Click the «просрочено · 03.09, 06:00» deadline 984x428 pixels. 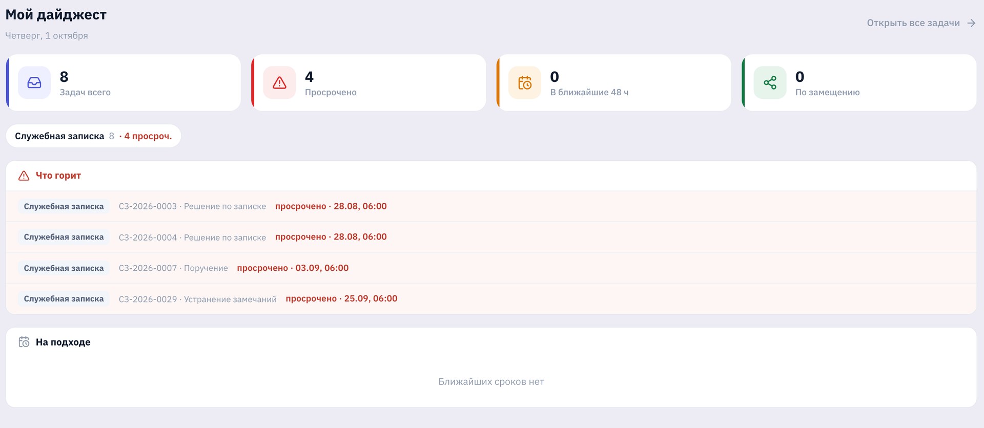pyautogui.click(x=293, y=268)
